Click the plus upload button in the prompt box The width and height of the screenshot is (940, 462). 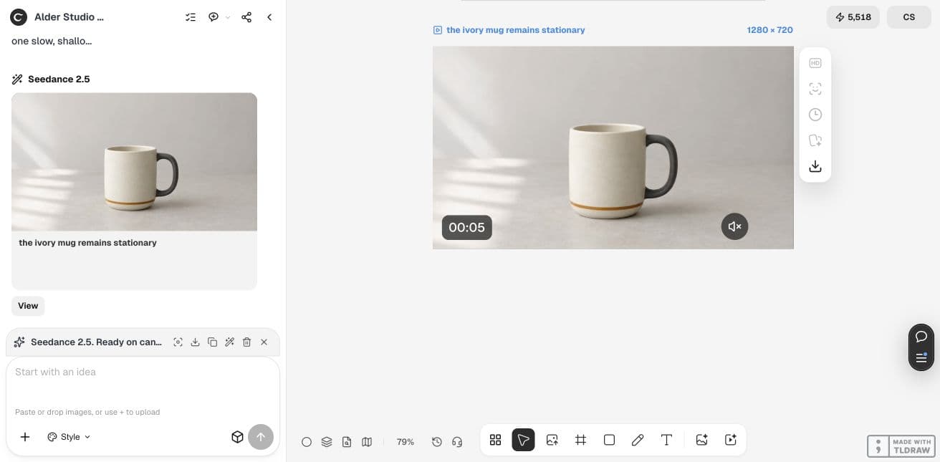[x=25, y=437]
